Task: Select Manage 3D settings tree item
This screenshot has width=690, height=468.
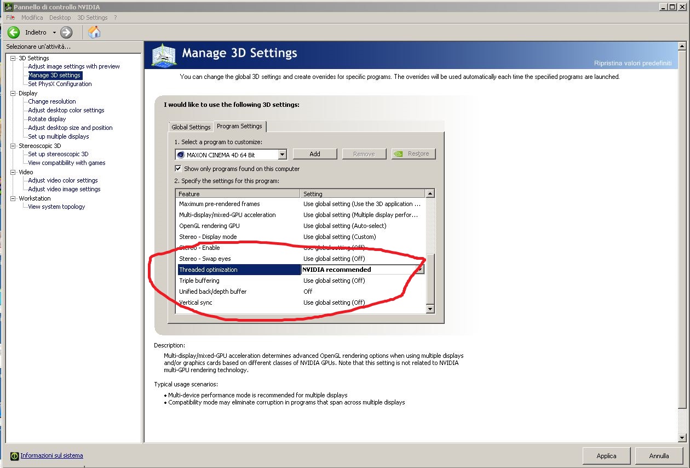Action: click(54, 75)
